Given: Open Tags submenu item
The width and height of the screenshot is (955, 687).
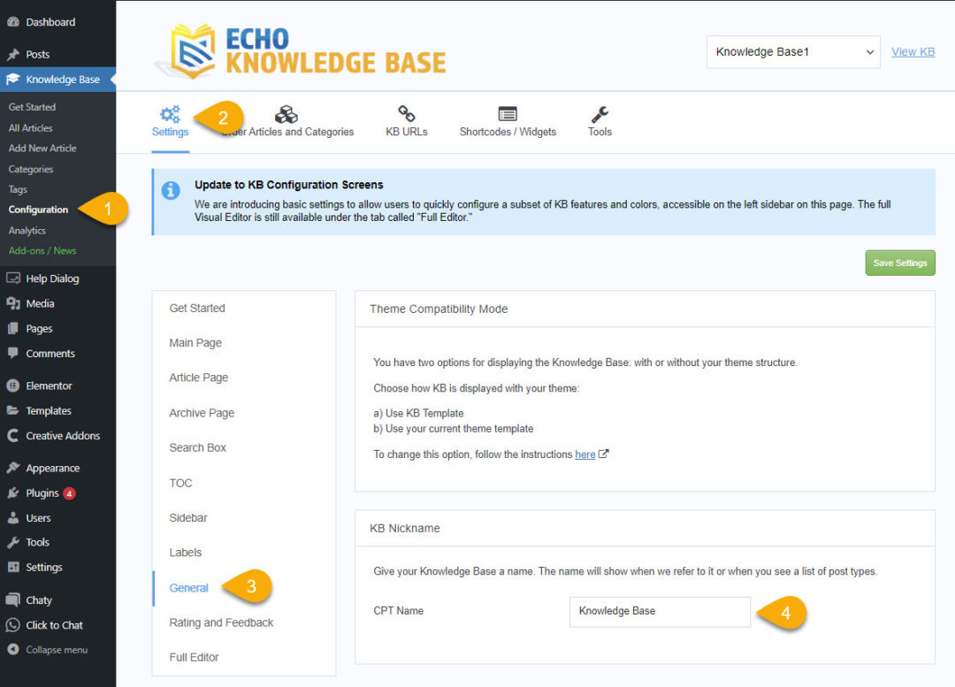Looking at the screenshot, I should point(18,189).
